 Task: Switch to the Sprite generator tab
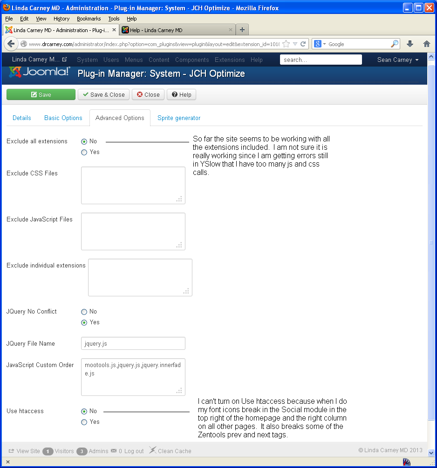click(x=179, y=118)
